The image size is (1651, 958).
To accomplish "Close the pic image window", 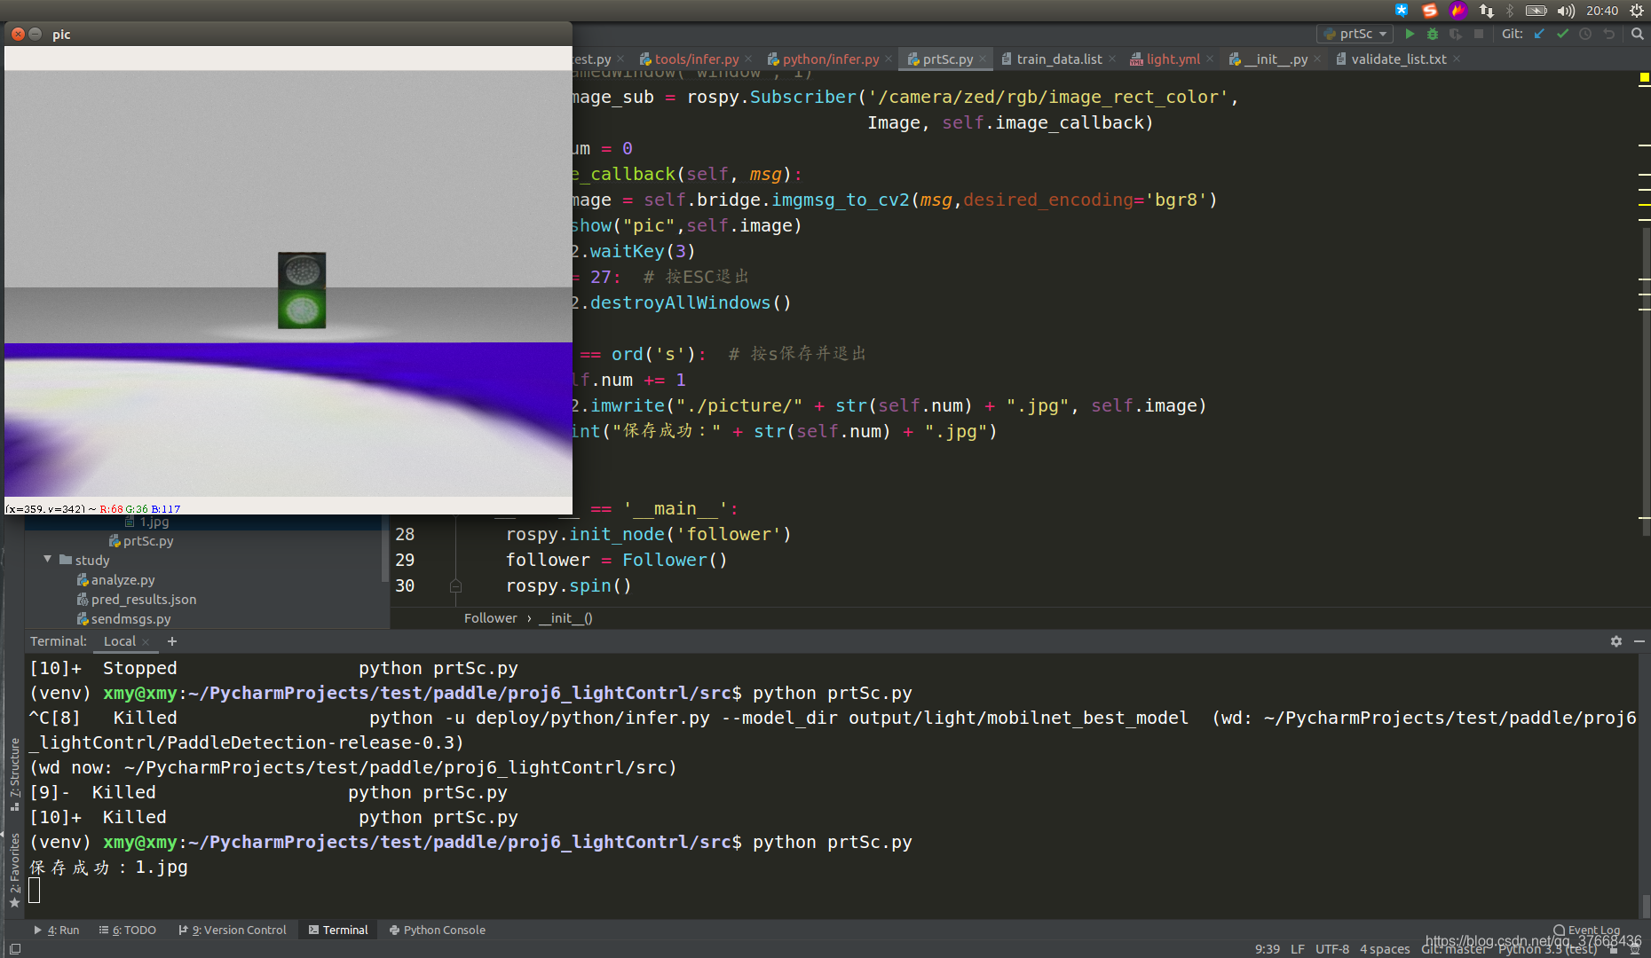I will coord(18,34).
